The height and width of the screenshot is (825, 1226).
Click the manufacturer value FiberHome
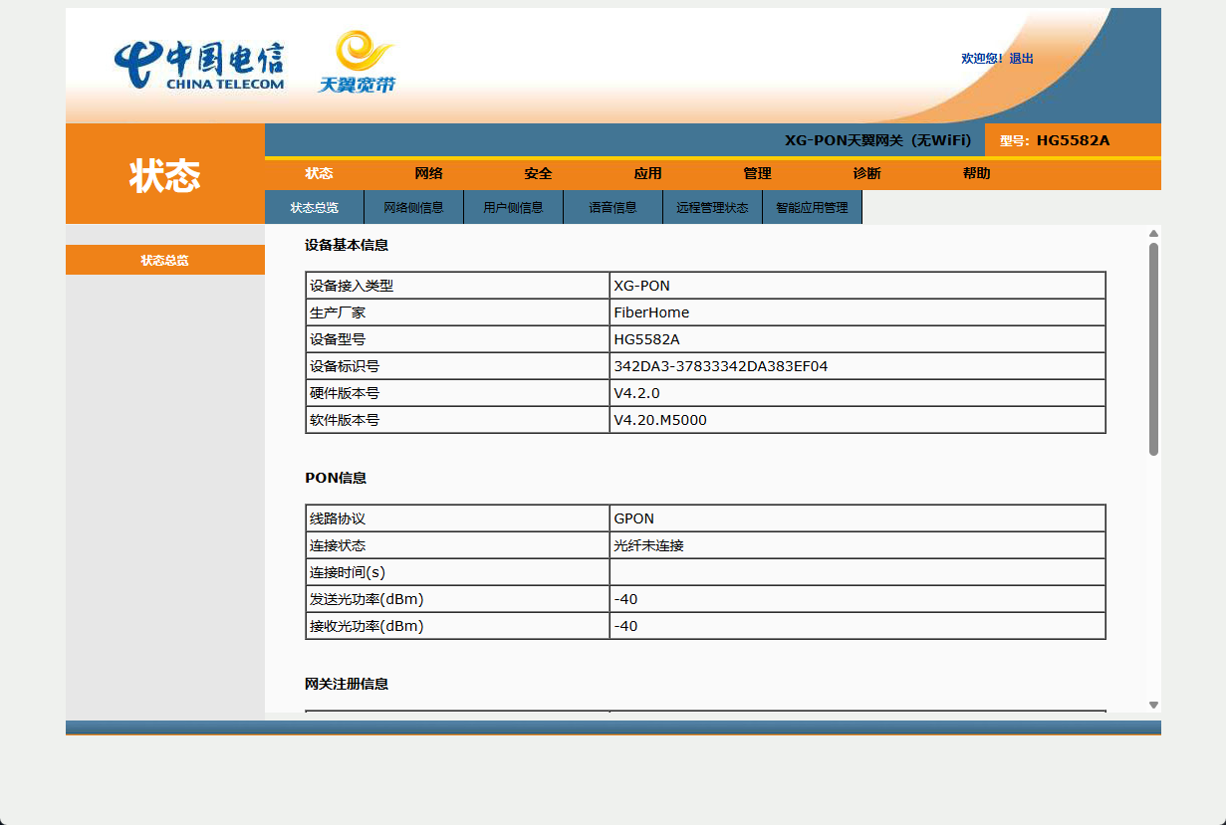coord(651,312)
